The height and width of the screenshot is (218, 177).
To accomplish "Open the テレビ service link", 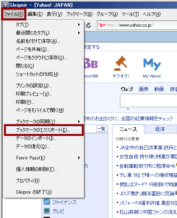I will 58,211.
